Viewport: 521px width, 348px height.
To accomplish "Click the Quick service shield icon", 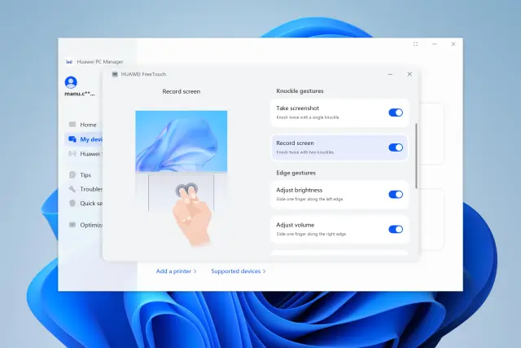I will pyautogui.click(x=72, y=203).
